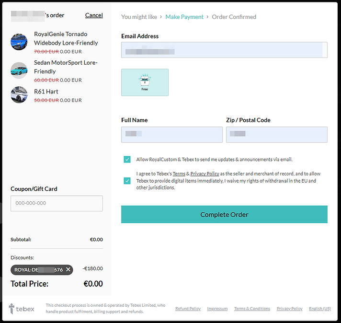Click the Subtotal €0.00 value

click(x=96, y=240)
